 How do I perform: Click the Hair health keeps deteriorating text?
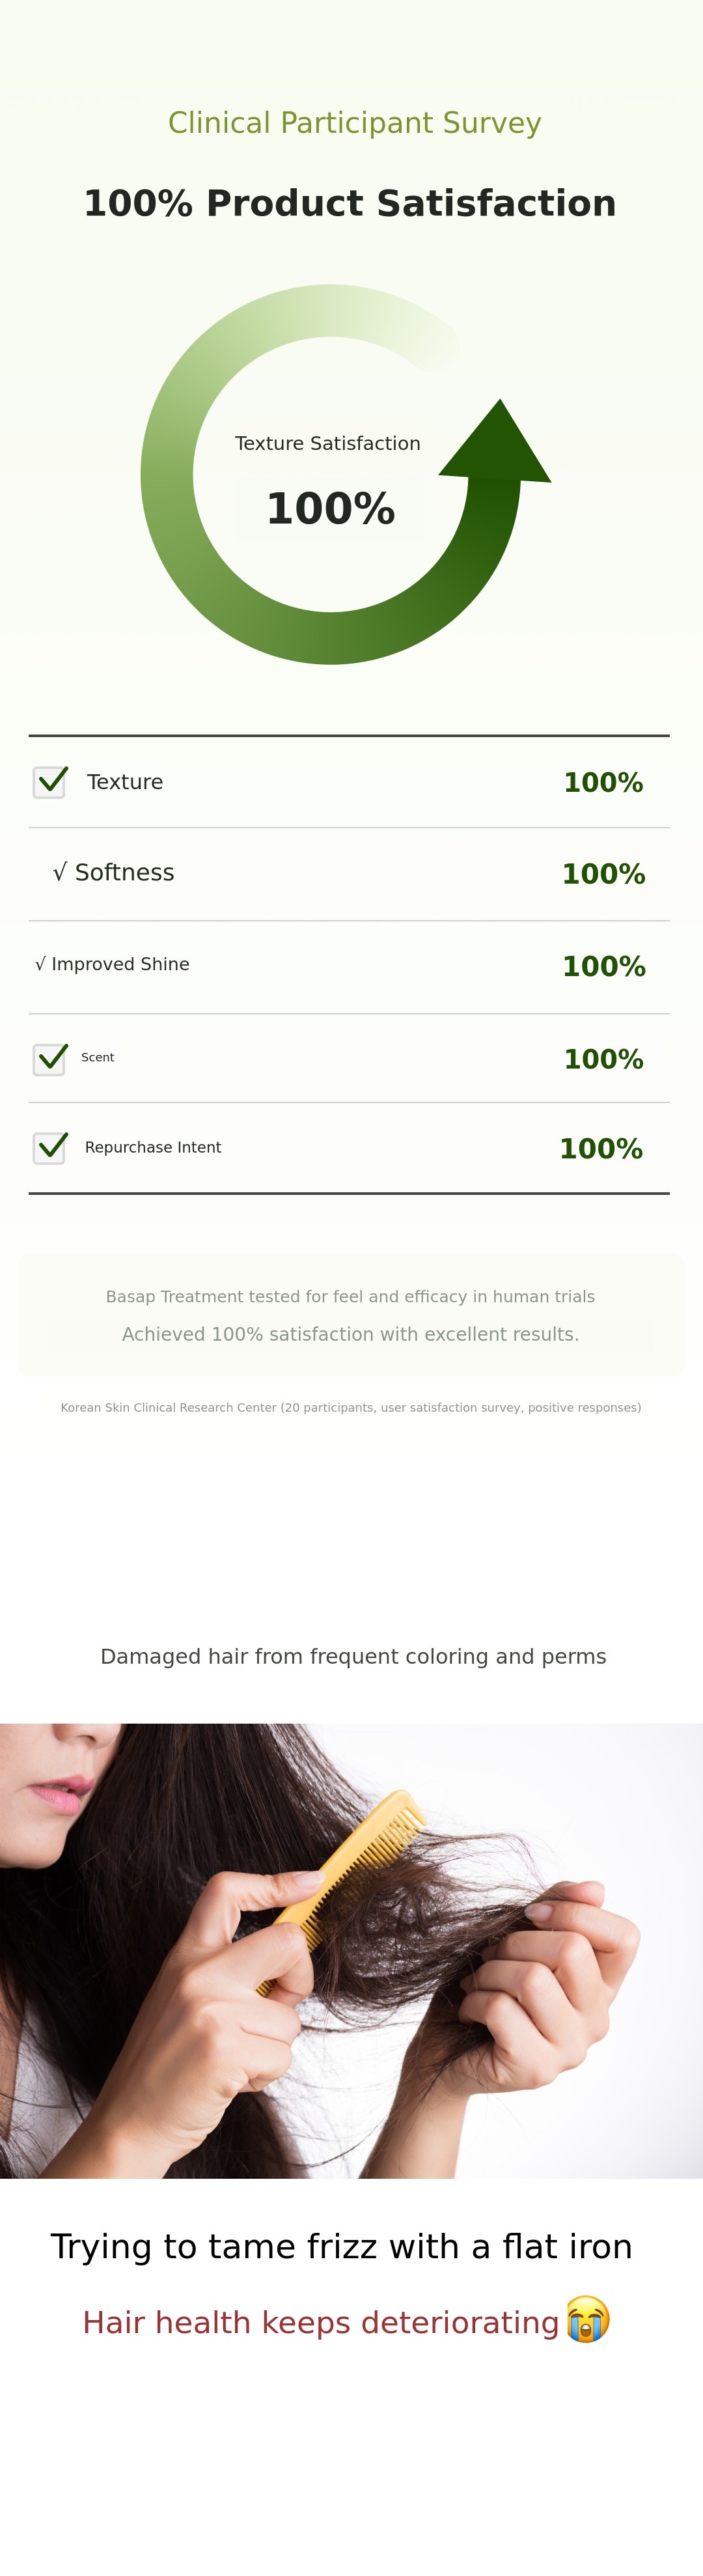coord(320,2322)
